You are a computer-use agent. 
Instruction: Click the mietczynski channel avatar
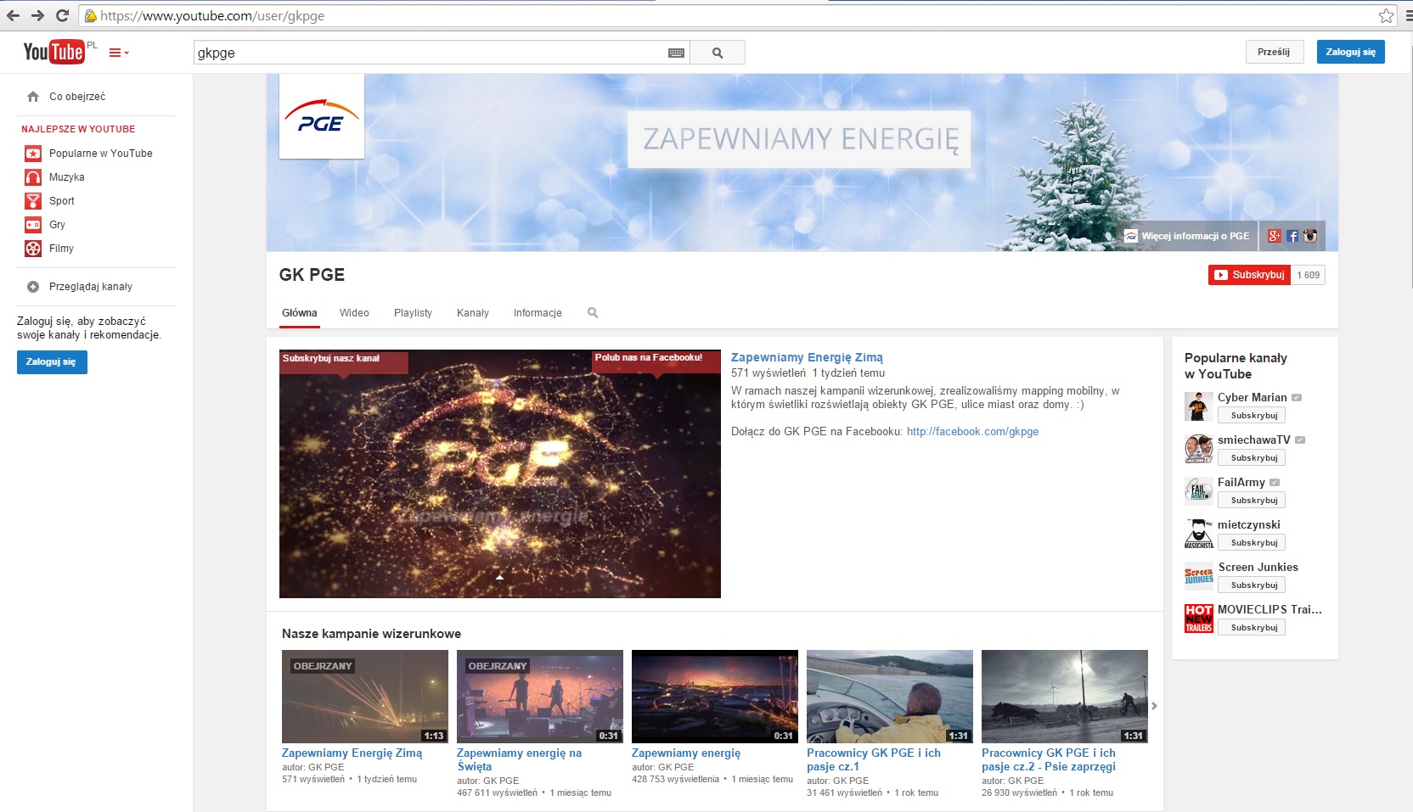[x=1198, y=534]
